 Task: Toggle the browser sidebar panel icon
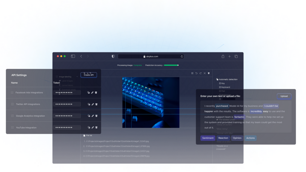[x=73, y=56]
